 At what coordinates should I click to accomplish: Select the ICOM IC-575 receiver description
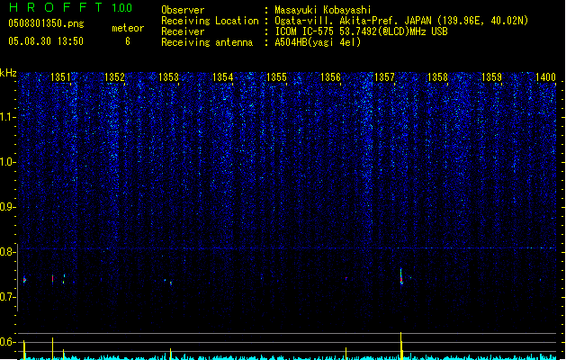click(x=362, y=31)
